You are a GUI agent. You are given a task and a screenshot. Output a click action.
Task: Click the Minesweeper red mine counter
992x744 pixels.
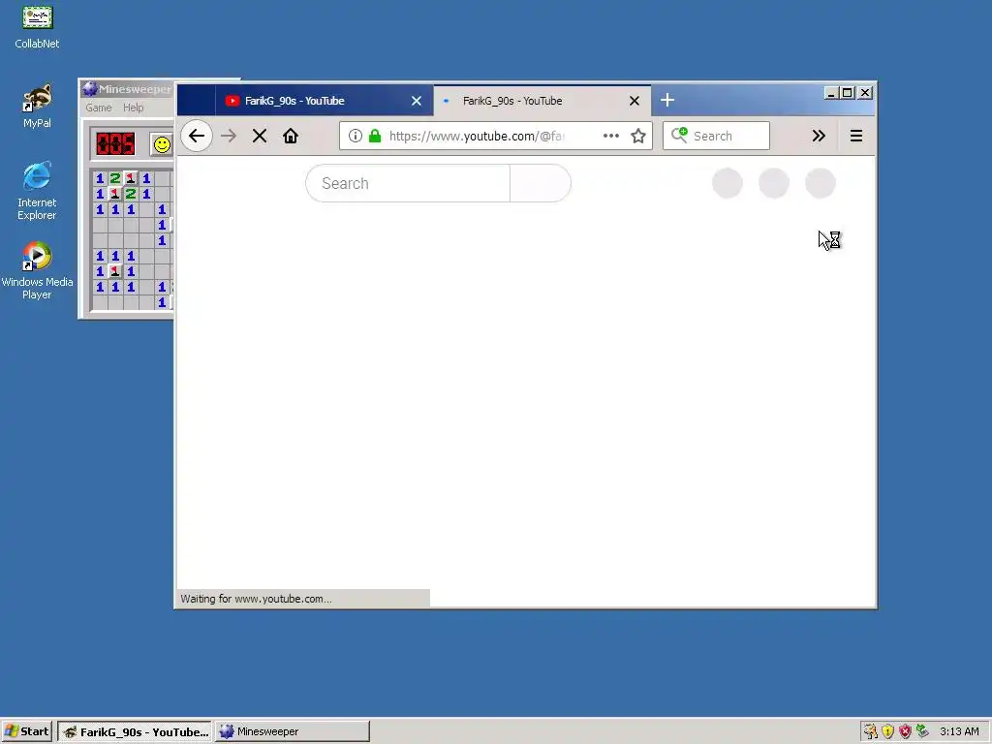point(115,143)
